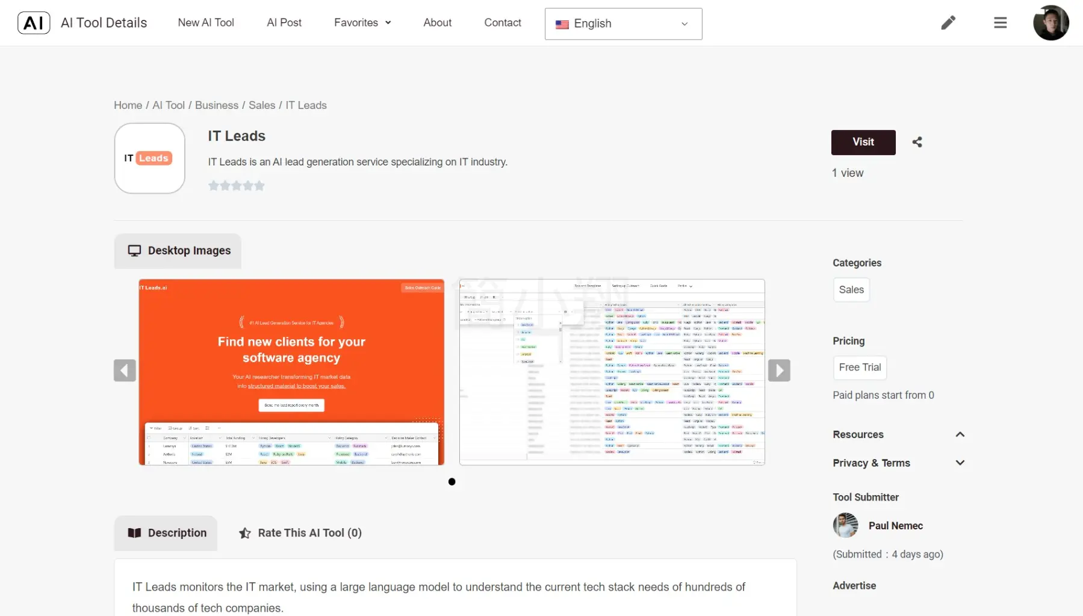This screenshot has width=1083, height=616.
Task: Click the '1 view' count text
Action: point(848,173)
